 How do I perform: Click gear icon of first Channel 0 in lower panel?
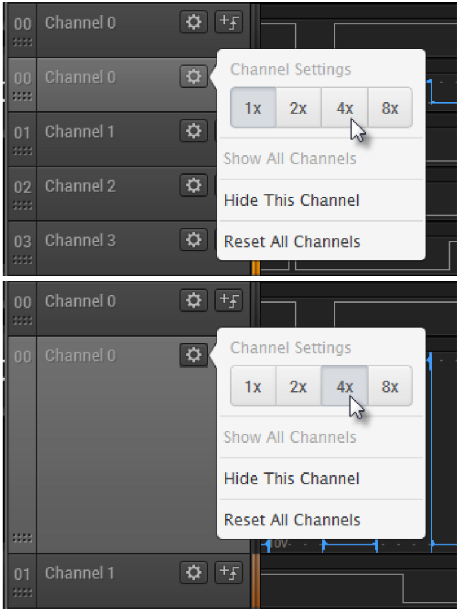[x=194, y=300]
